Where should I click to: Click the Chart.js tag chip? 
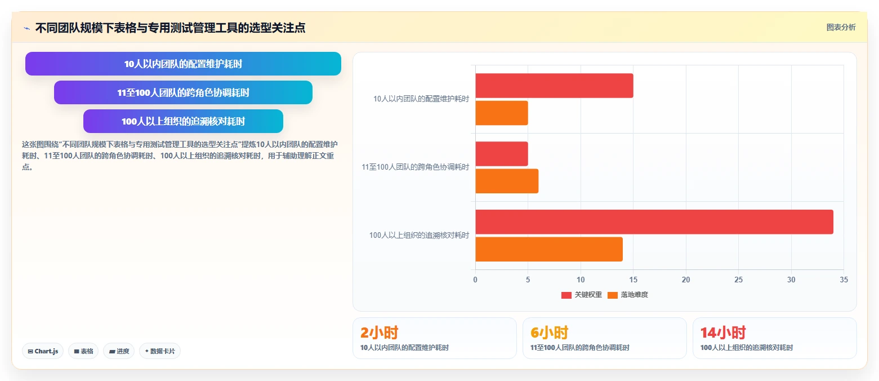[x=43, y=351]
